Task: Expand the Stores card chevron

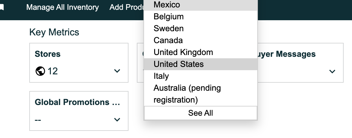Action: (x=117, y=71)
